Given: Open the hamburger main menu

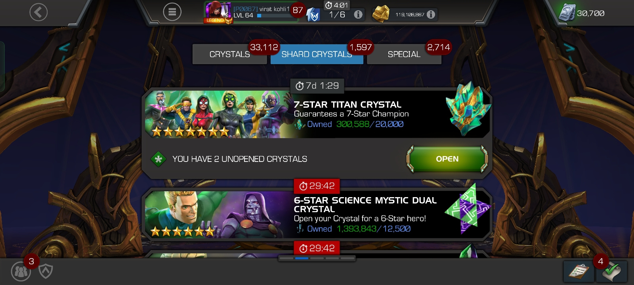Looking at the screenshot, I should point(172,12).
